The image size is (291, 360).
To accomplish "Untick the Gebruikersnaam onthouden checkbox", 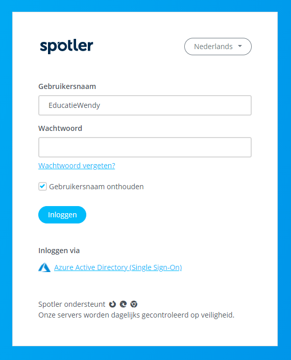I will [42, 187].
